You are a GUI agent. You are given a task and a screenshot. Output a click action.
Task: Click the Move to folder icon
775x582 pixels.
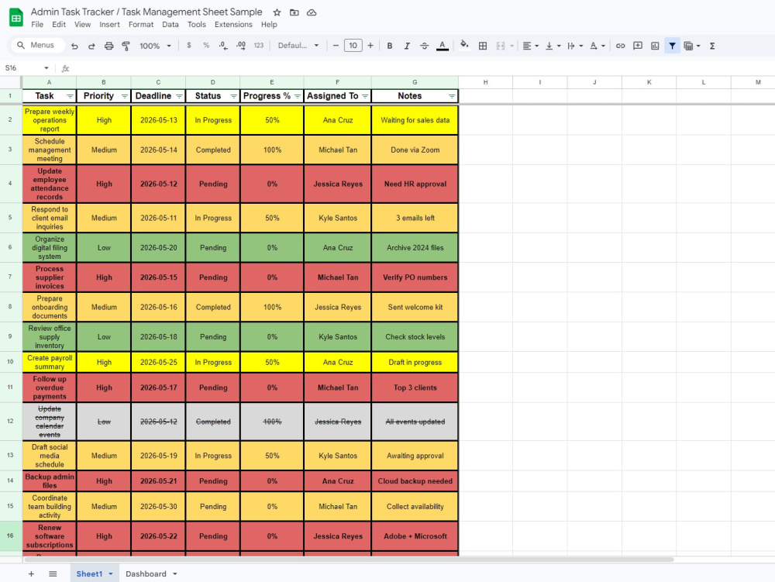coord(294,12)
